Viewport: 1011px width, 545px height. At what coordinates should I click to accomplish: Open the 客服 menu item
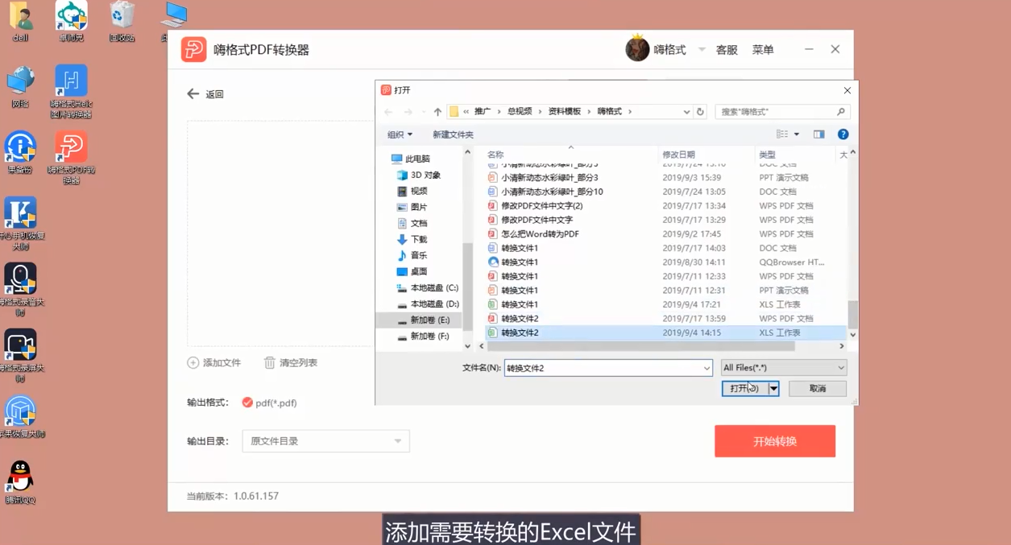coord(727,50)
